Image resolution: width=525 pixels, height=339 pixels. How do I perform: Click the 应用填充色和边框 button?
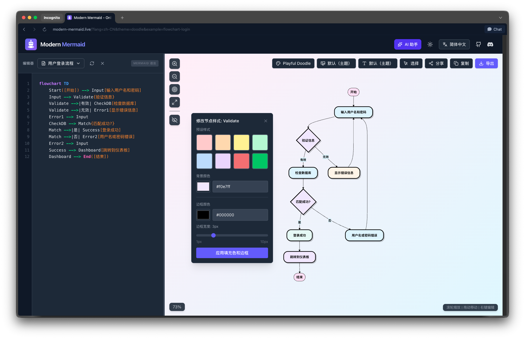click(232, 253)
